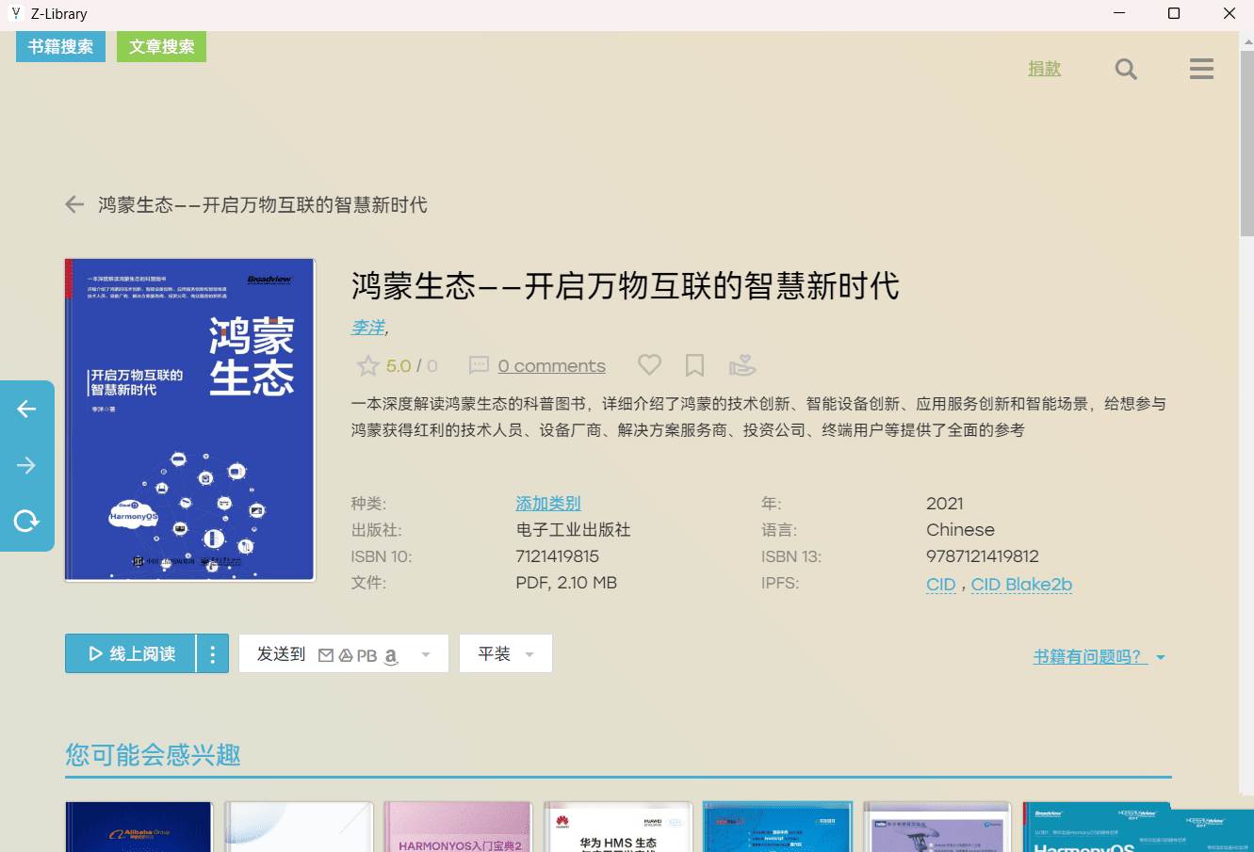Click 线上阅读 to read the book online
The width and height of the screenshot is (1254, 852).
[137, 652]
